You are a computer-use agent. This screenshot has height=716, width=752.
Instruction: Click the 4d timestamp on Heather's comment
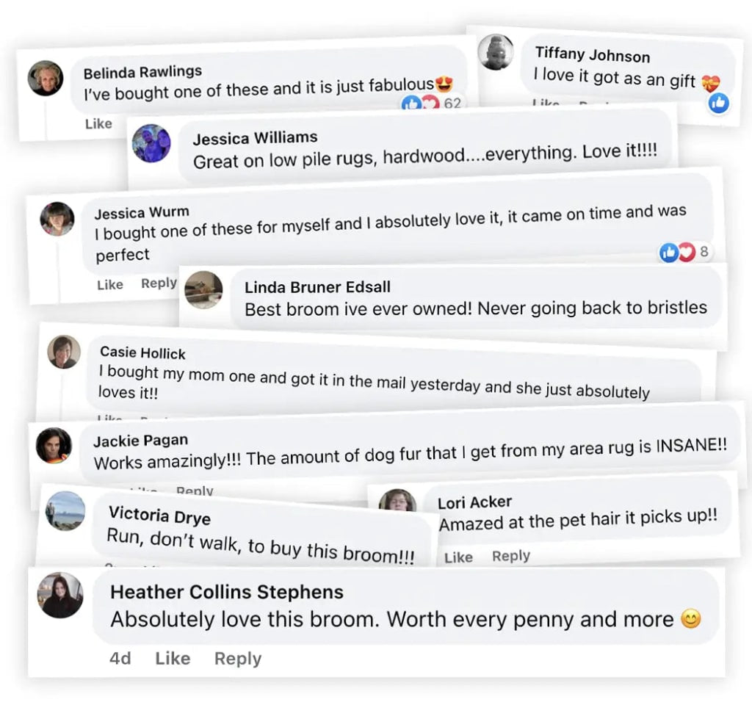click(120, 659)
